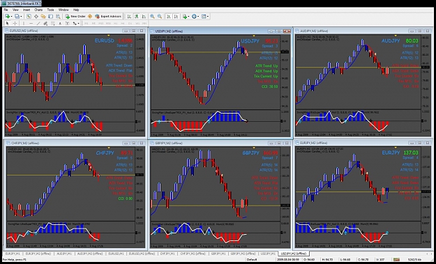Set timeframe to D1
Viewport: 436px width, 264px height.
[x=130, y=24]
